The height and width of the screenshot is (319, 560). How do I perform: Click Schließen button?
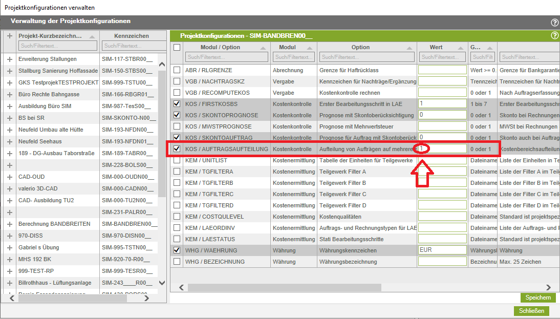[x=531, y=311]
